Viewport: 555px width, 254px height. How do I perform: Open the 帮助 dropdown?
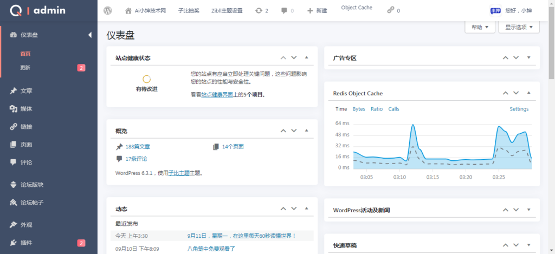(480, 27)
